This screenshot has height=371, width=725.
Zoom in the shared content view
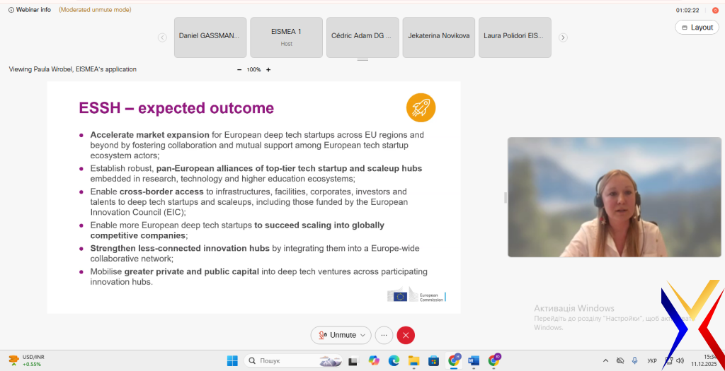(x=268, y=69)
